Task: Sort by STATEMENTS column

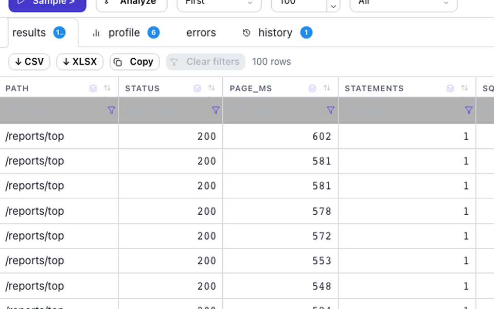Action: [x=464, y=88]
